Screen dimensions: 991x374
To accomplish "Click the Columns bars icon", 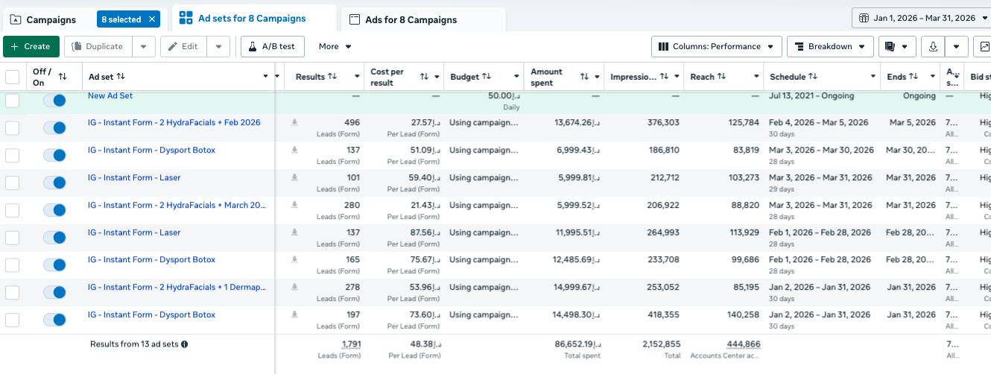I will (663, 46).
